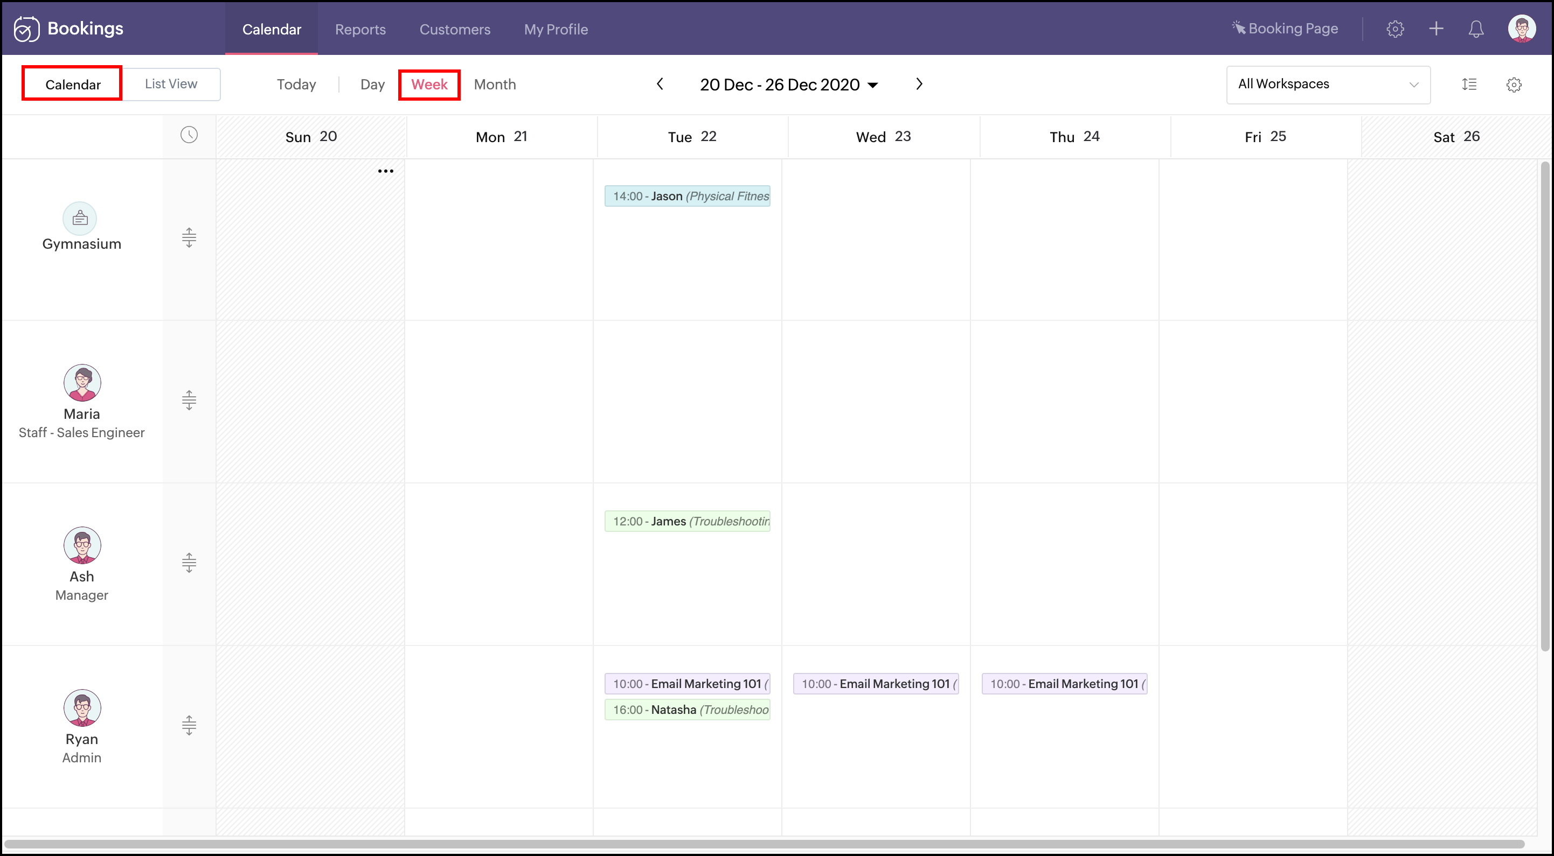Image resolution: width=1554 pixels, height=856 pixels.
Task: Open Jason's 14:00 Physical Fitness appointment
Action: click(687, 196)
